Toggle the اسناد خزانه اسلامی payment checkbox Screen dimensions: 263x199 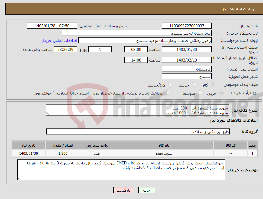click(x=167, y=92)
